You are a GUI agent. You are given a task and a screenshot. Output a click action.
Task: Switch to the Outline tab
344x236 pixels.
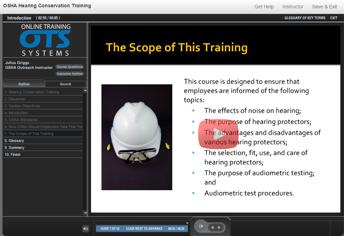tap(24, 84)
